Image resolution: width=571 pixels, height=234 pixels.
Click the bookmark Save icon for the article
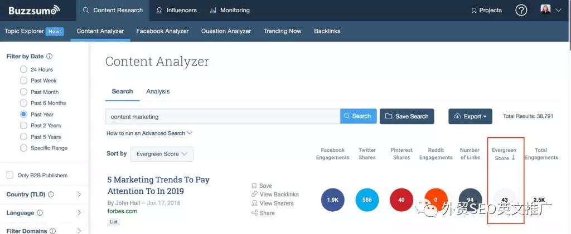[x=254, y=186]
